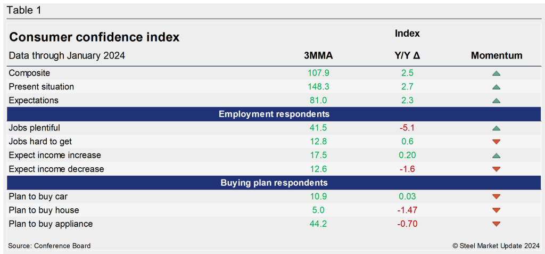
Task: Click the Jobs plentiful green up arrow
Action: tap(496, 128)
